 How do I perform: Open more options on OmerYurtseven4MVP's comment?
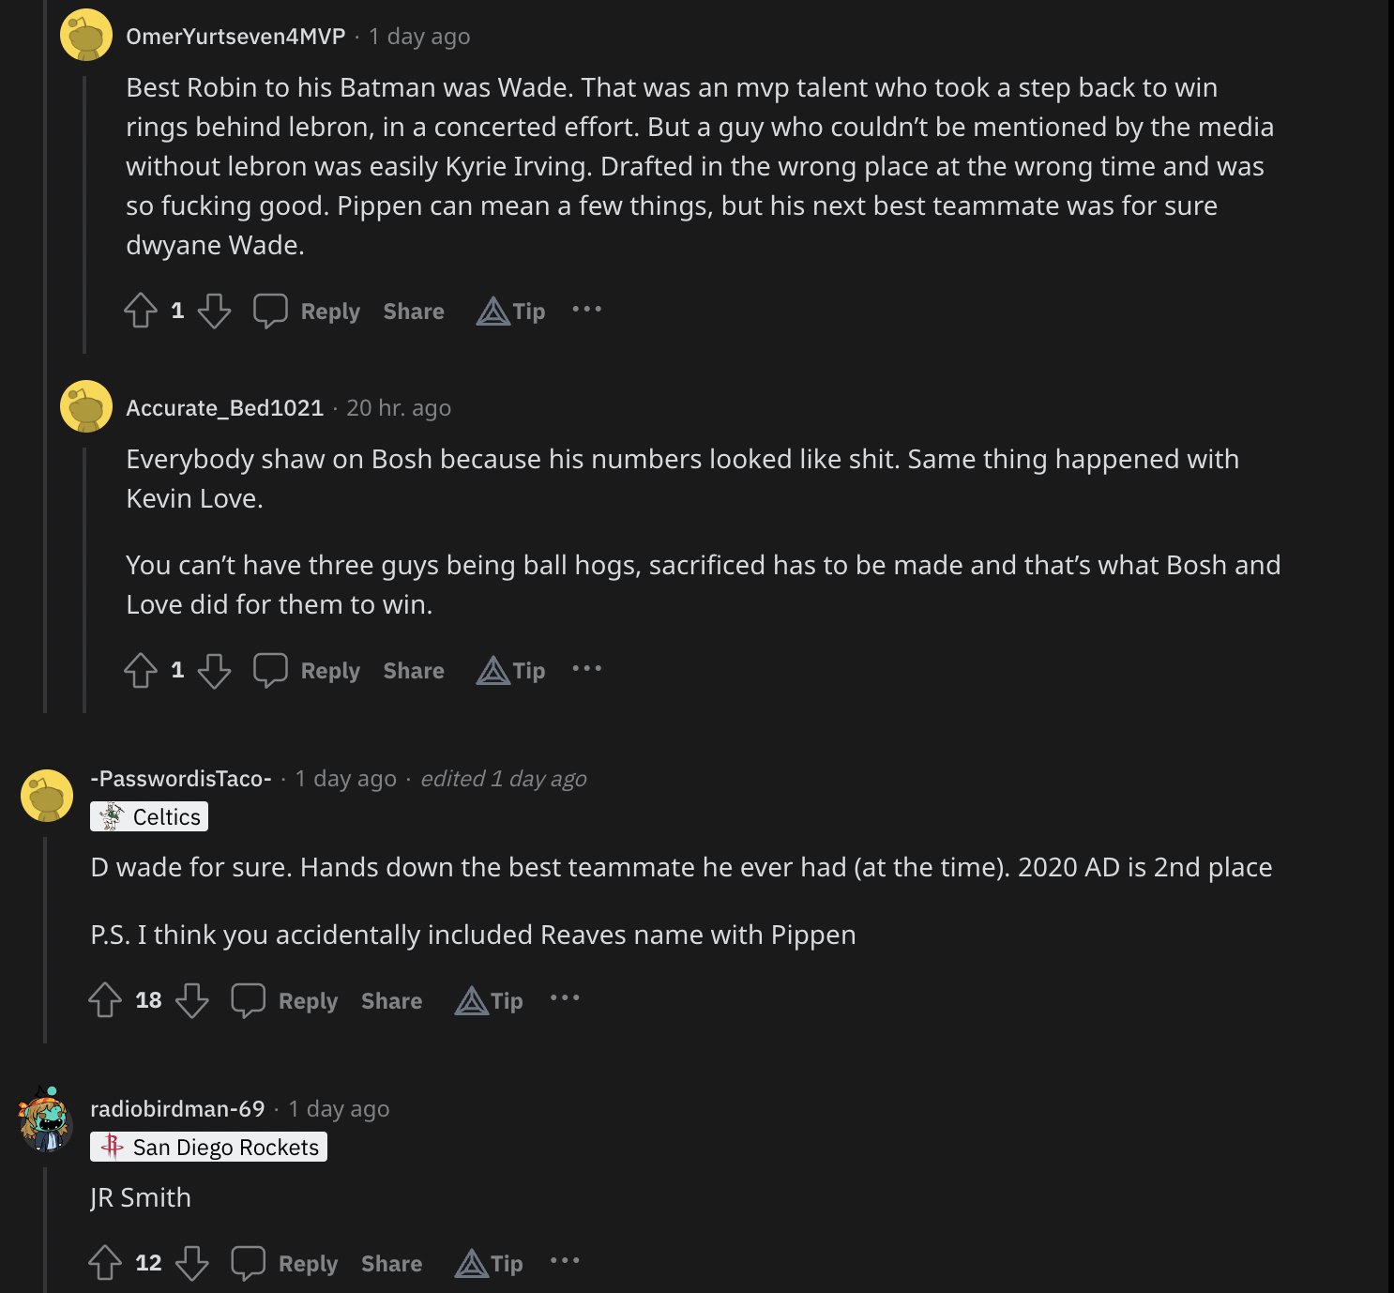tap(587, 310)
